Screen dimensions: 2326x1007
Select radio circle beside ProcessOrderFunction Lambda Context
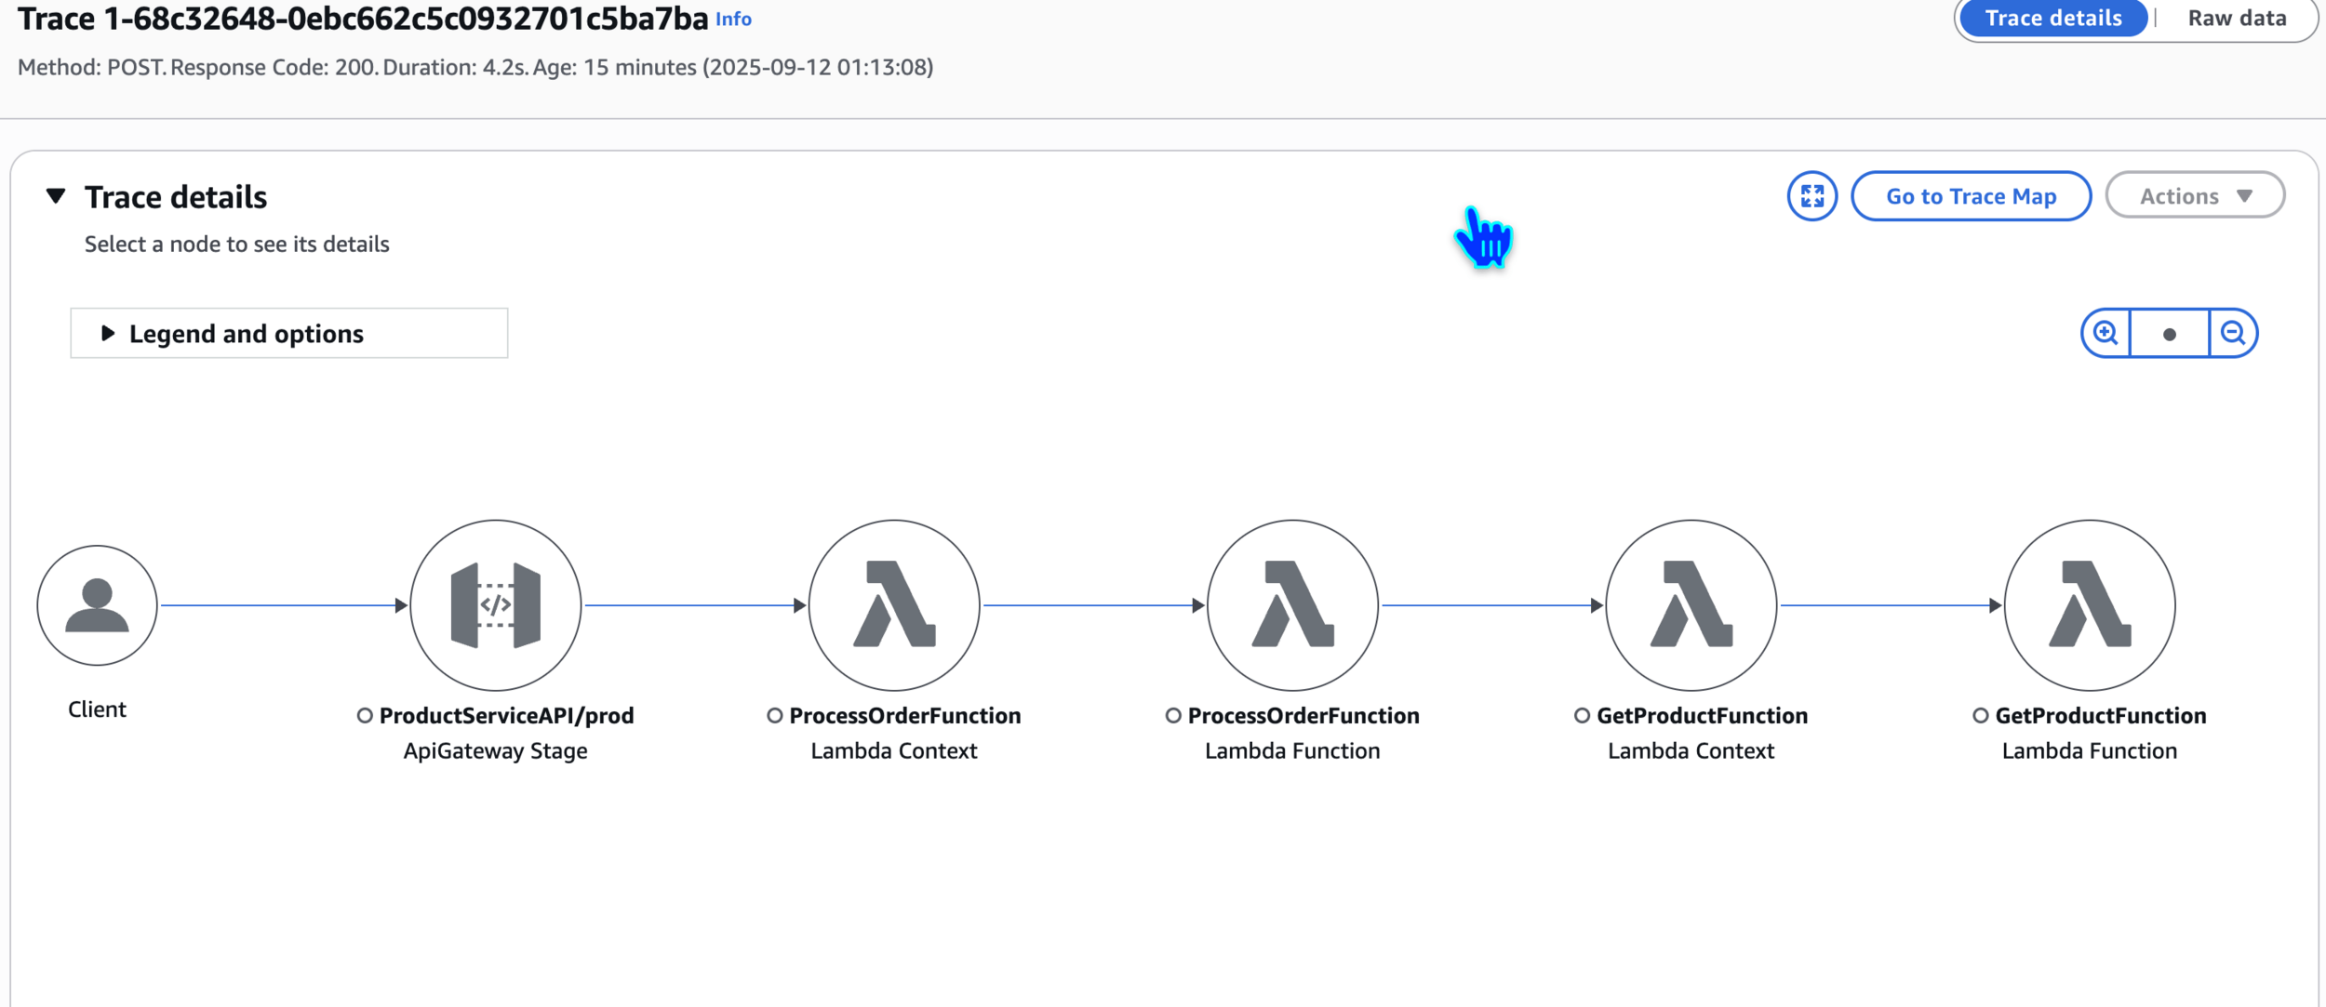pos(774,715)
